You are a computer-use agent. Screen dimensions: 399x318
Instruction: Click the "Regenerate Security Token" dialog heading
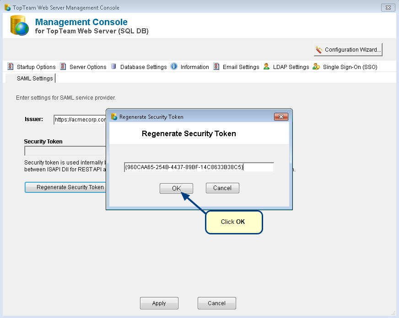pos(189,133)
